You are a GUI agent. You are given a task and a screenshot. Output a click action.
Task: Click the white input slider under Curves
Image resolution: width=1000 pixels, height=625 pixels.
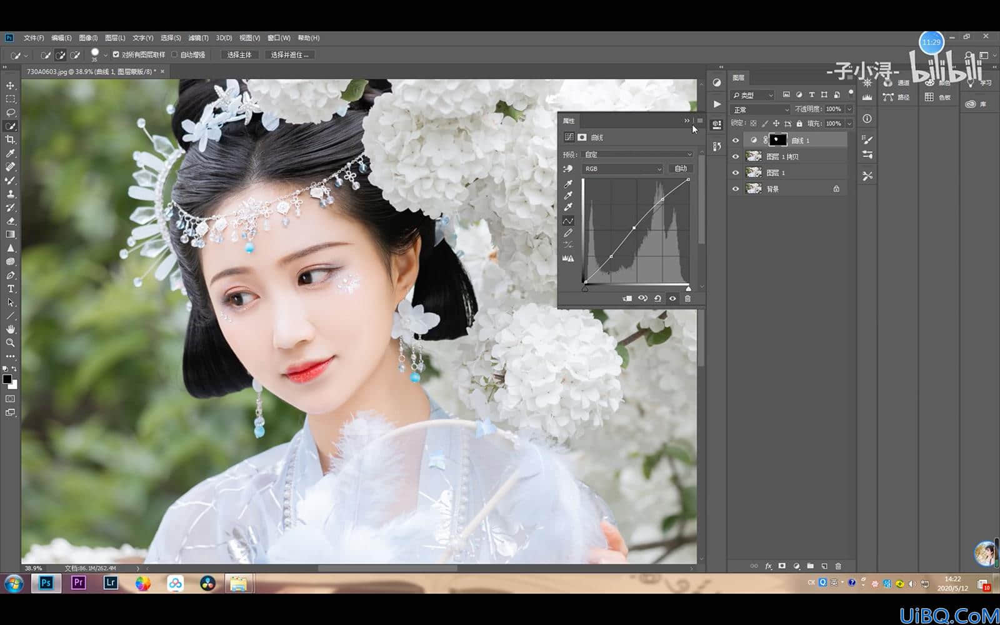(x=689, y=289)
